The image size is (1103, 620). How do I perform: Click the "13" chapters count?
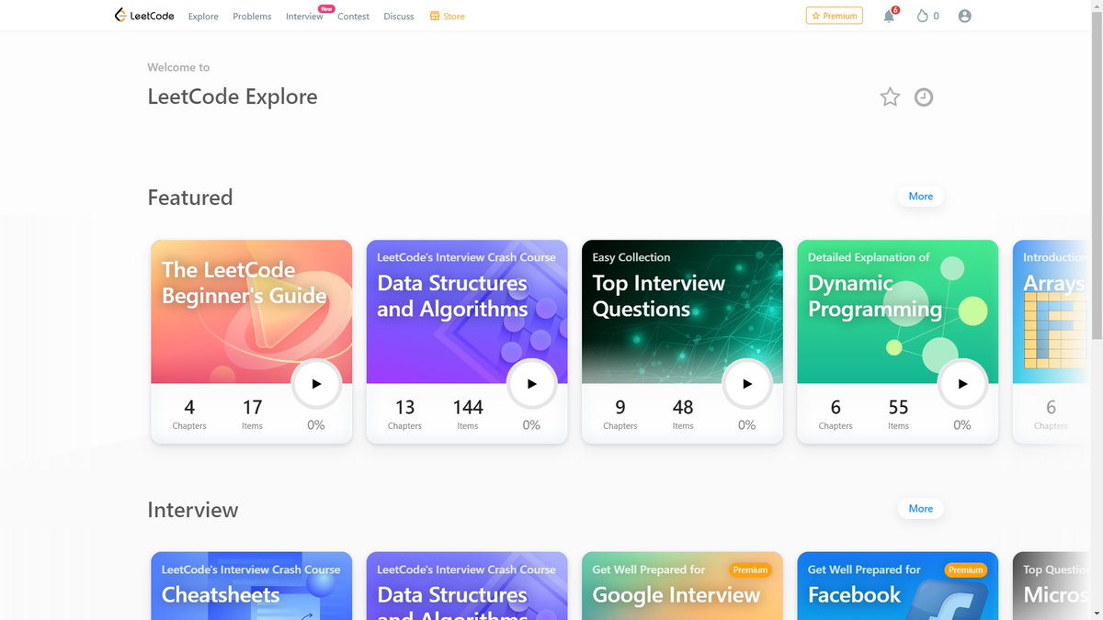point(404,407)
